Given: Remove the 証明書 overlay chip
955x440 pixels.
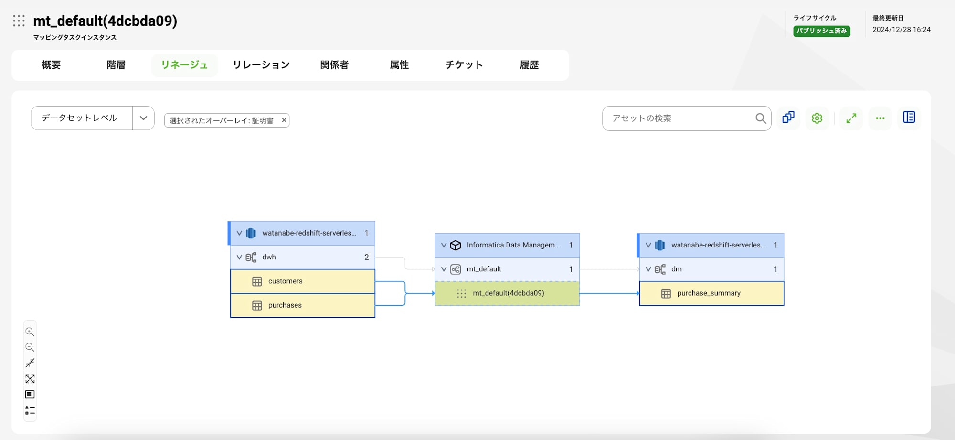Looking at the screenshot, I should tap(284, 120).
